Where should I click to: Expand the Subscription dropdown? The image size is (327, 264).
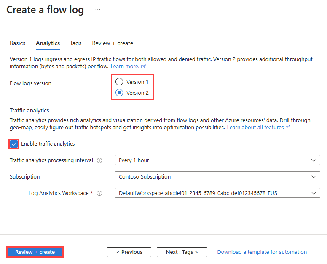click(217, 176)
